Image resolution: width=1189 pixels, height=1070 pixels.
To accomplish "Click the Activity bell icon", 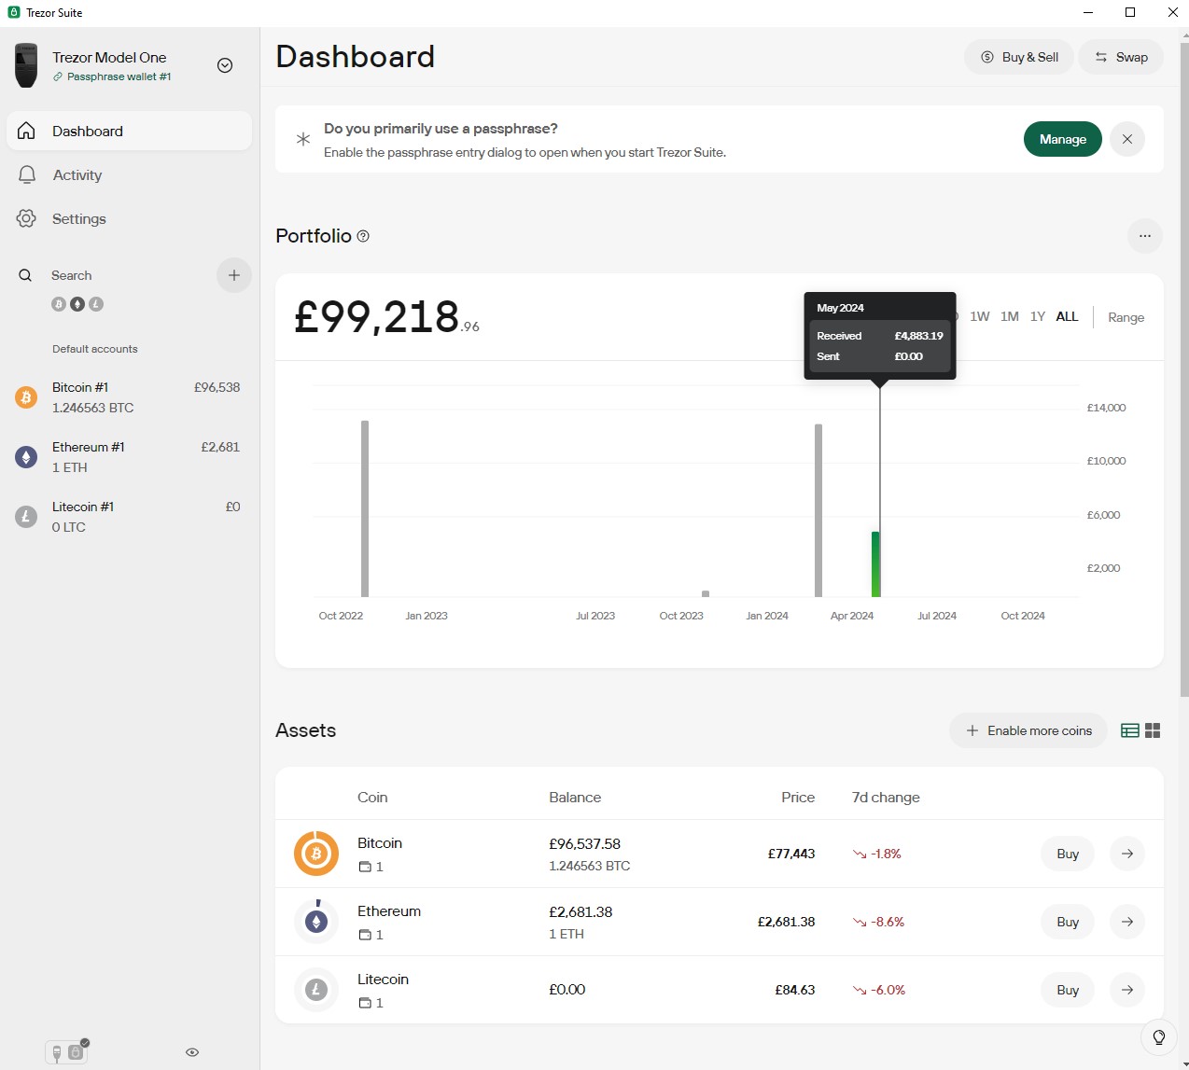I will pos(27,174).
